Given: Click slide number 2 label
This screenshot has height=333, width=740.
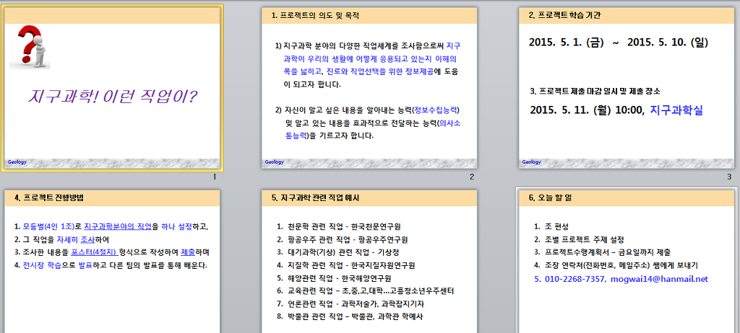Looking at the screenshot, I should point(471,177).
